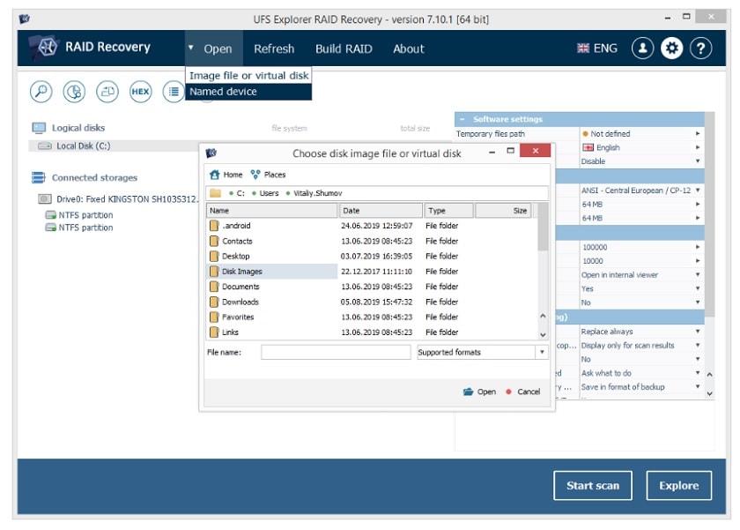Select the .android folder
Screen dimensions: 740x530
(x=272, y=226)
